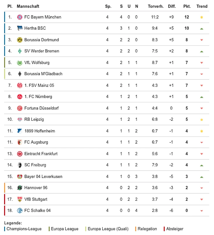Image resolution: width=214 pixels, height=235 pixels.
Task: Open the Bayer 04 Leverkusen team link
Action: tap(43, 177)
